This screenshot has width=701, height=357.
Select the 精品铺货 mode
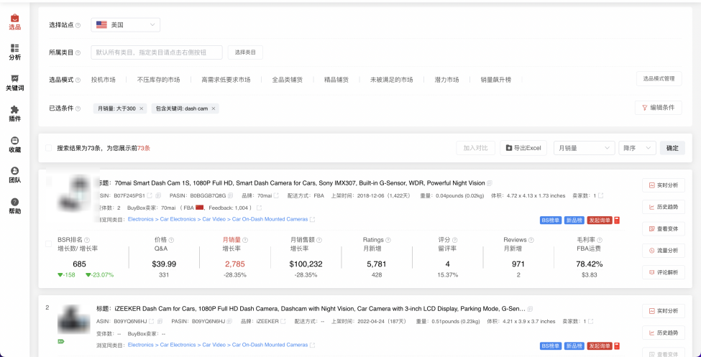click(x=336, y=80)
